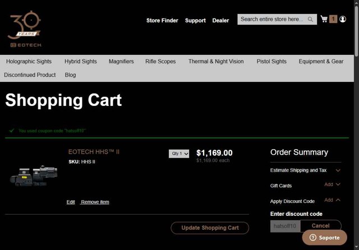Click the scrollbar down arrow
This screenshot has height=250, width=359.
(x=356, y=247)
